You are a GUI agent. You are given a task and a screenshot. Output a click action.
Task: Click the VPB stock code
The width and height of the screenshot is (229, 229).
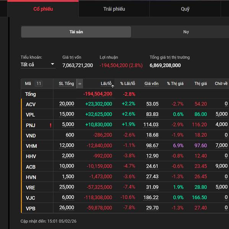pos(31,208)
